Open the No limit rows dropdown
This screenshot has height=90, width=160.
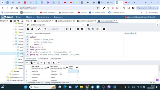point(57,29)
